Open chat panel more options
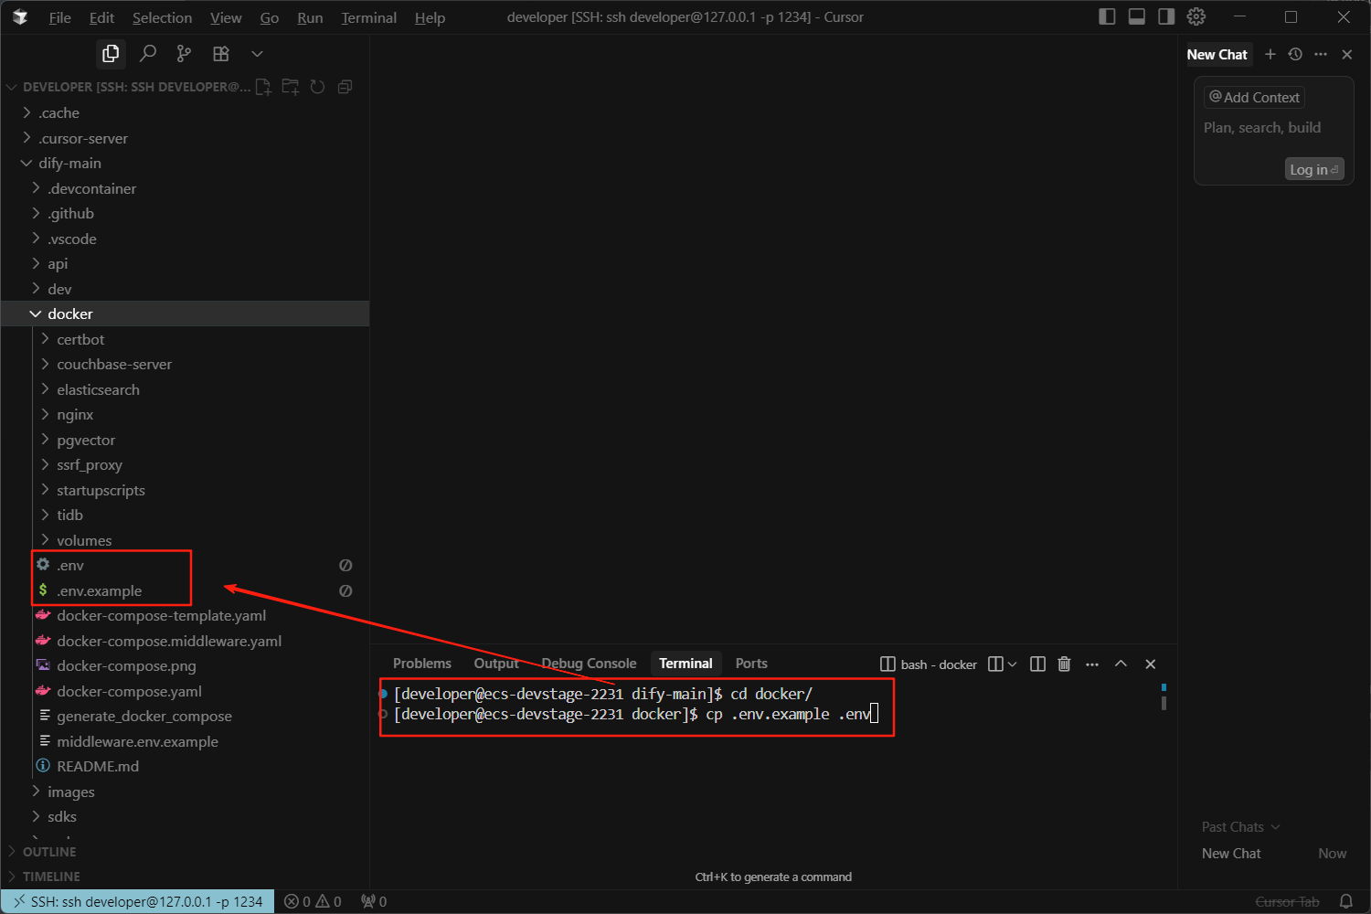Viewport: 1371px width, 914px height. (1321, 54)
